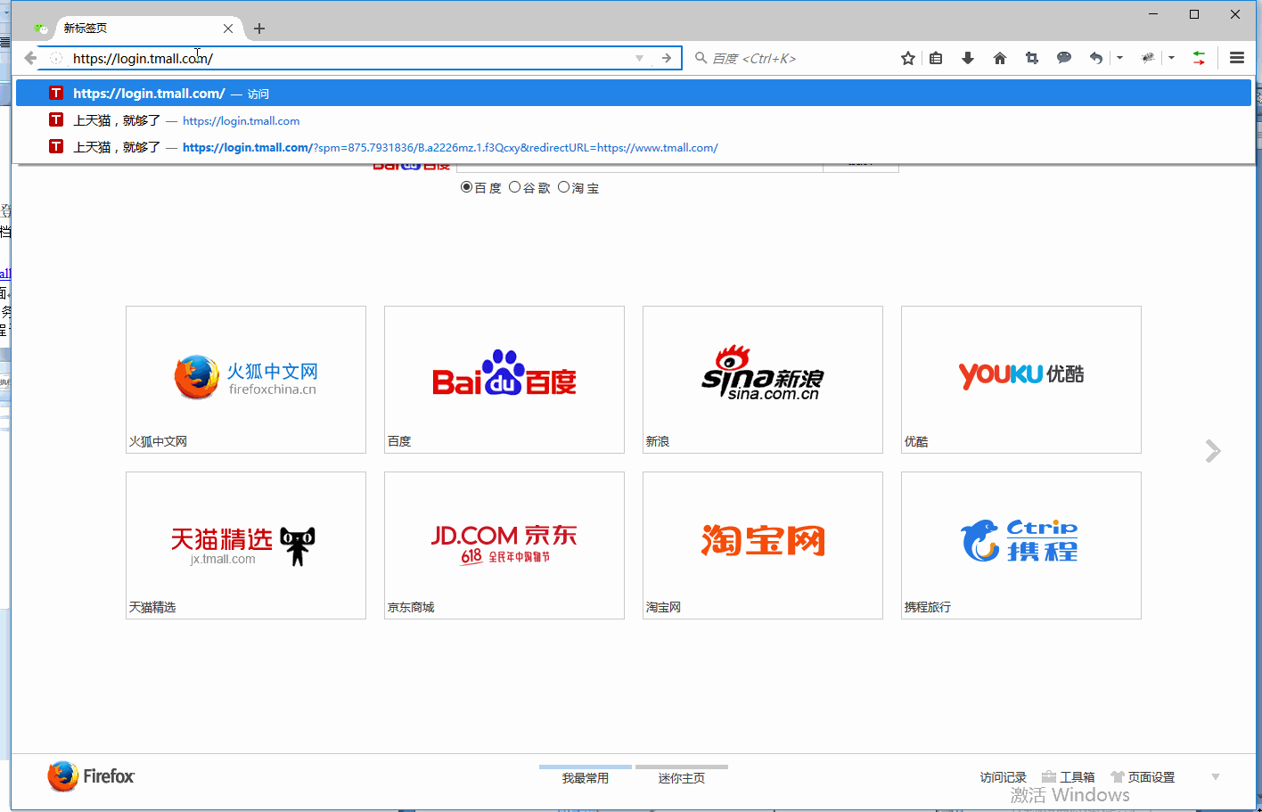The width and height of the screenshot is (1262, 812).
Task: Open the 携程旅行 tile
Action: coord(1021,545)
